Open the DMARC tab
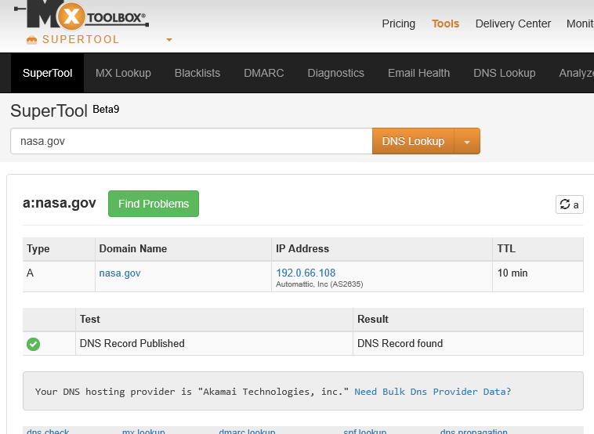 coord(263,73)
